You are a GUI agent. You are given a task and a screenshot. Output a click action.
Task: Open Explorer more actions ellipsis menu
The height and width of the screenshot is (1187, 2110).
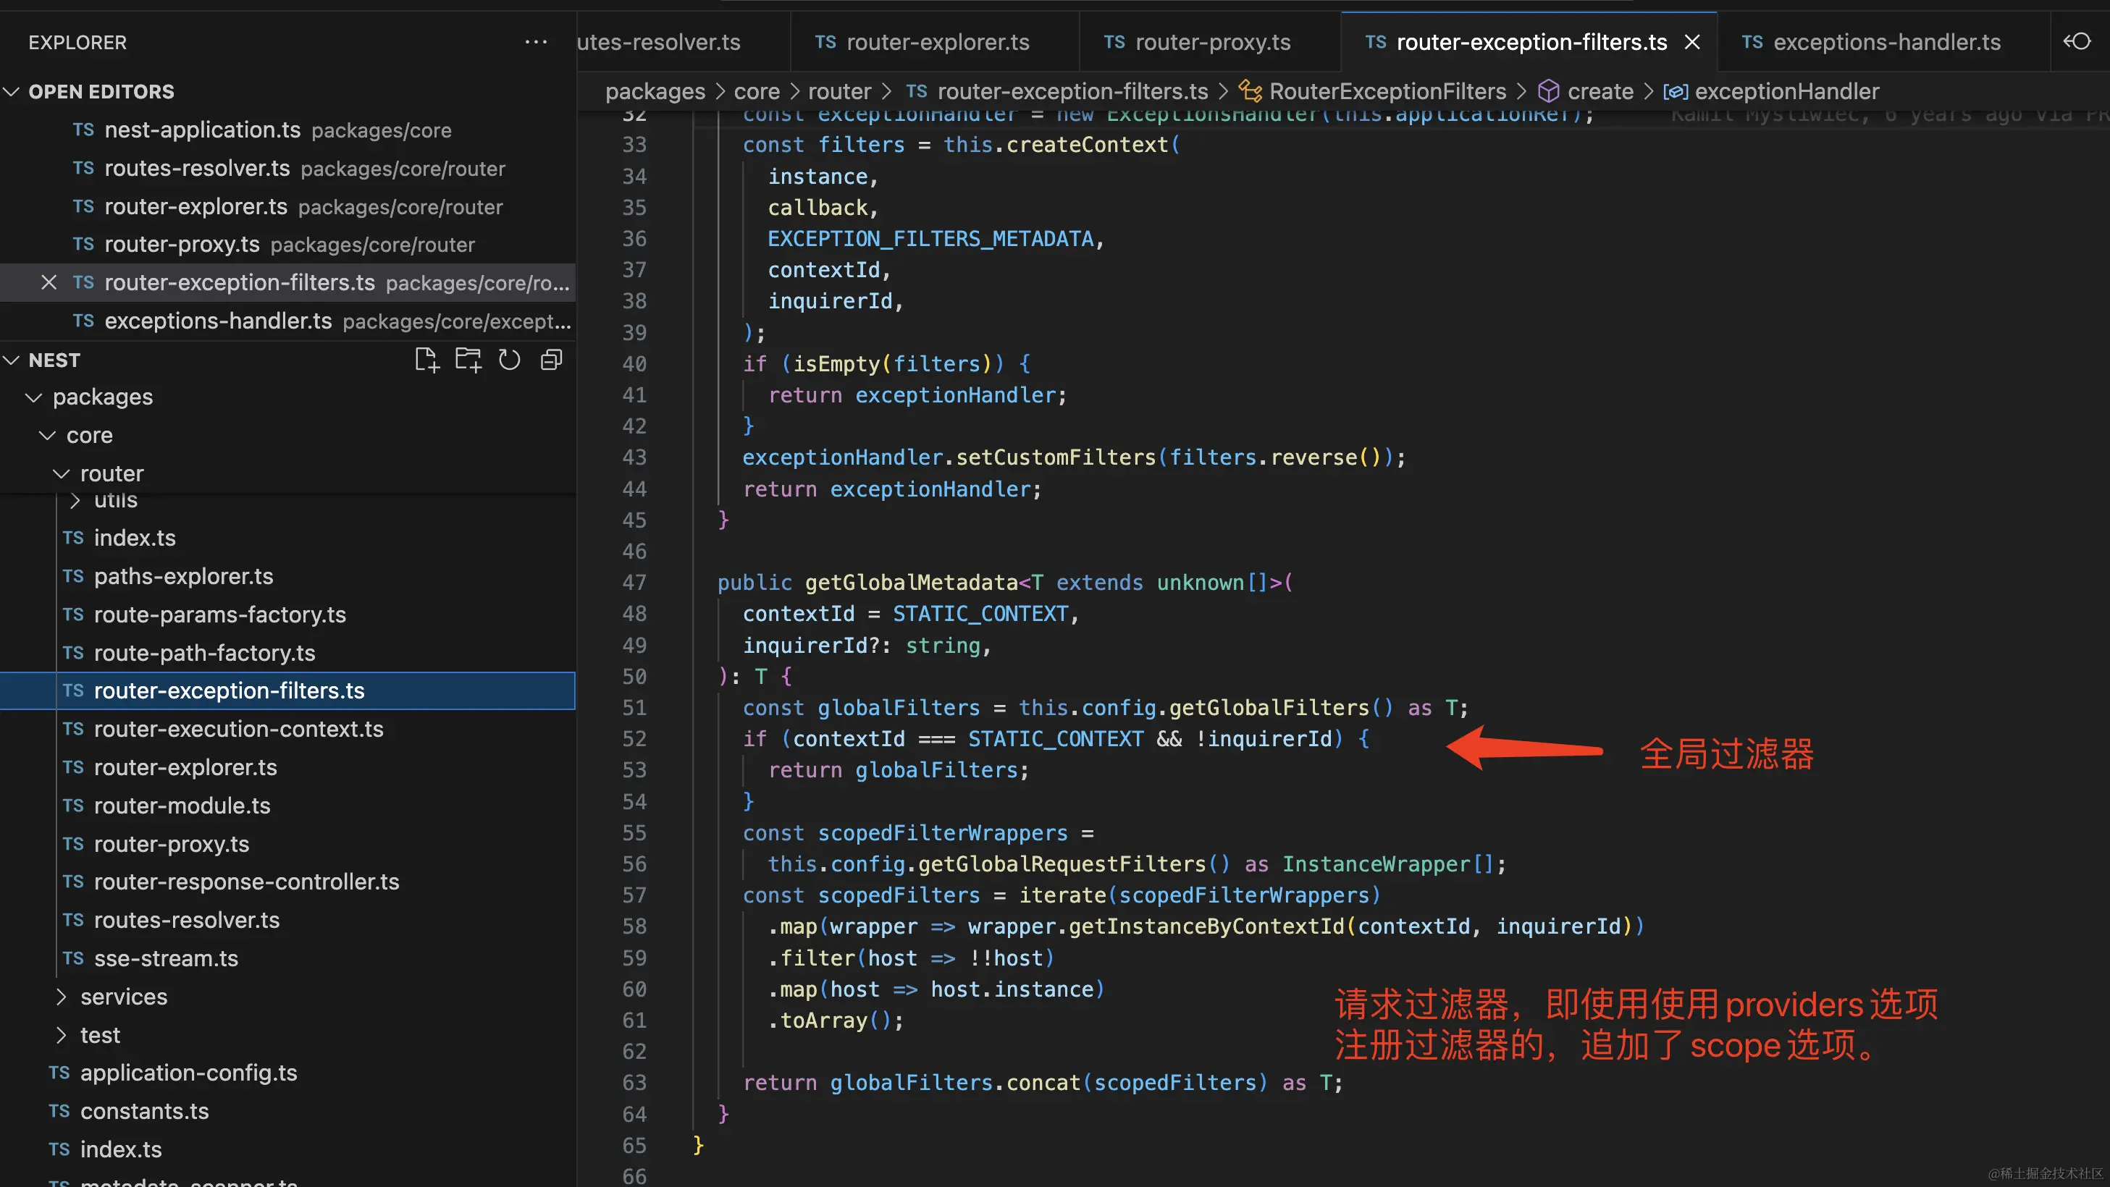pyautogui.click(x=536, y=42)
